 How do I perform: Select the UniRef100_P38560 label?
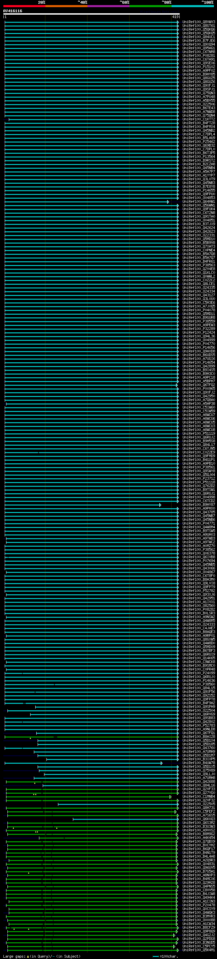pyautogui.click(x=199, y=684)
